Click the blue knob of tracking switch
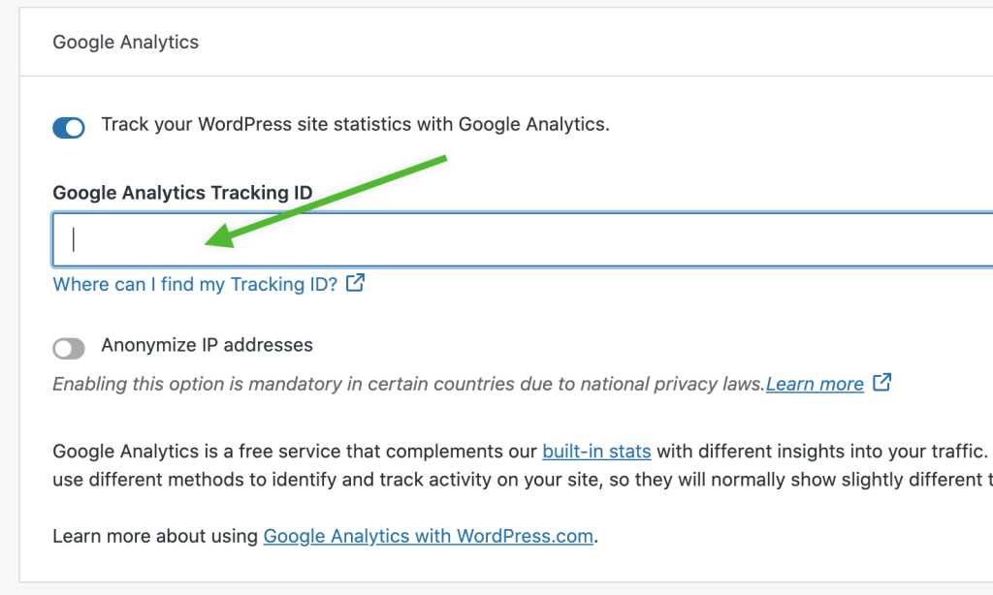 click(75, 128)
